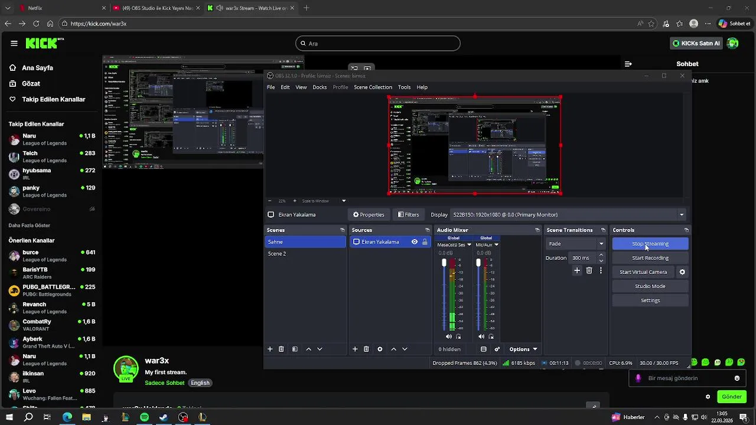
Task: Click the Stop Streaming button
Action: (x=650, y=244)
